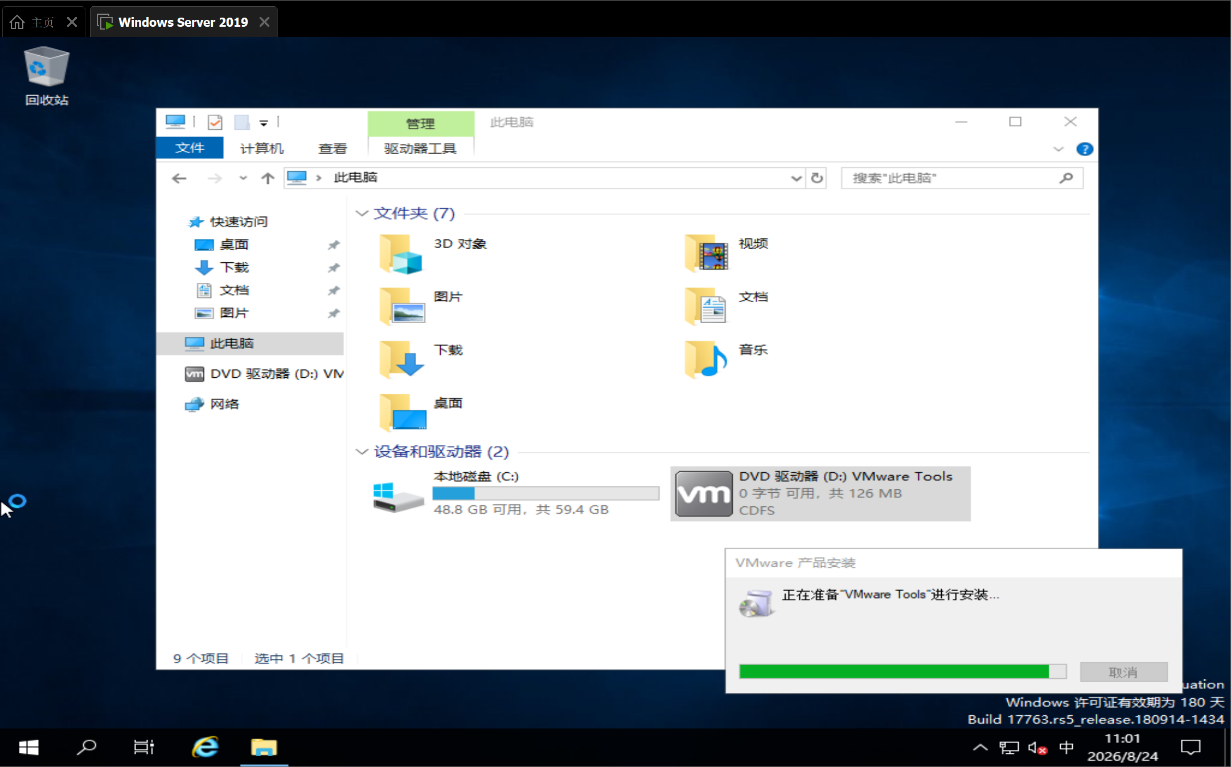Expand the ribbon with the chevron

coord(1058,149)
